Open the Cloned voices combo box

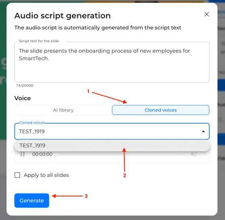[x=112, y=131]
